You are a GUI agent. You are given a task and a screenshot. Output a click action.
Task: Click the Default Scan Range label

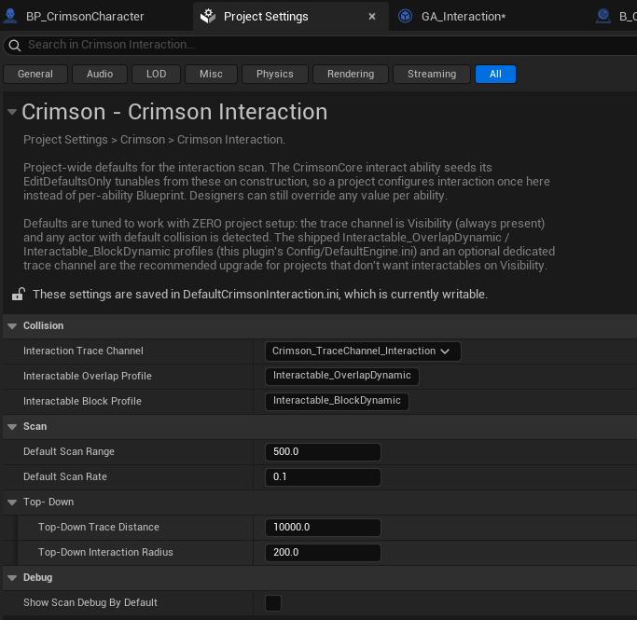69,451
